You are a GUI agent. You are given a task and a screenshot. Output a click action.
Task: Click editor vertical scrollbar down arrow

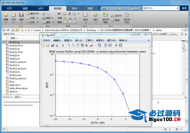coord(183,93)
